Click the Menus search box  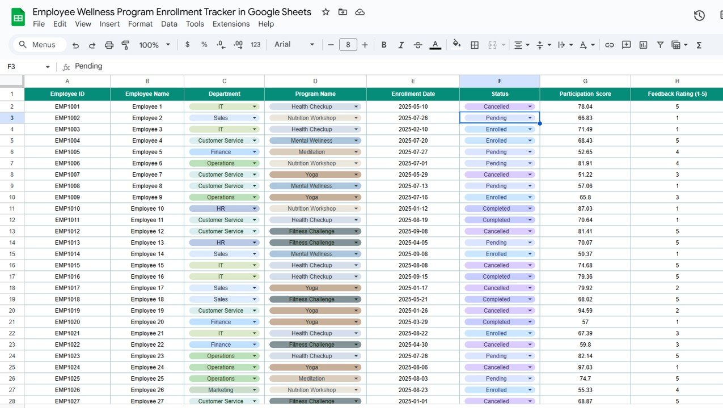[39, 45]
